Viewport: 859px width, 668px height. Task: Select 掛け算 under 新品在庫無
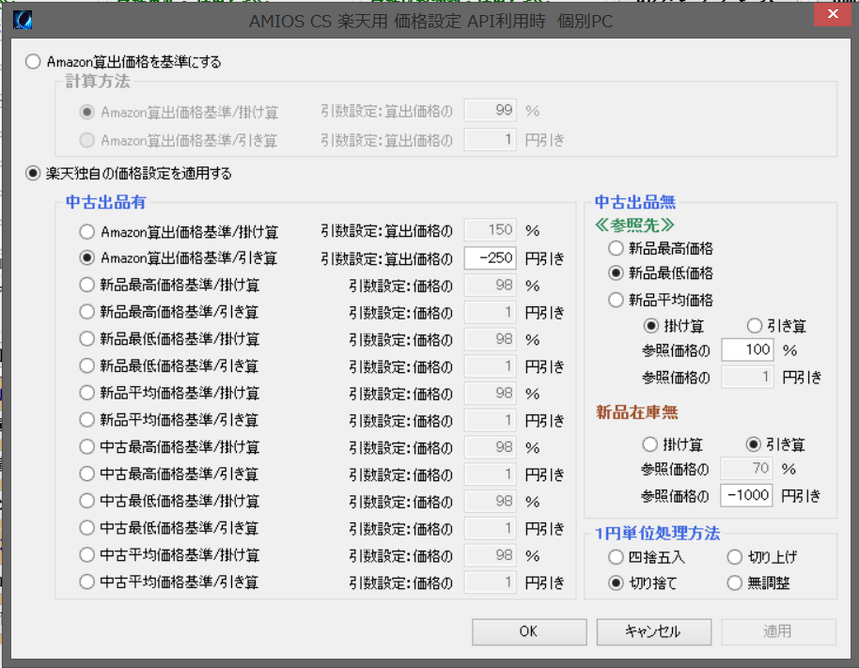(650, 444)
